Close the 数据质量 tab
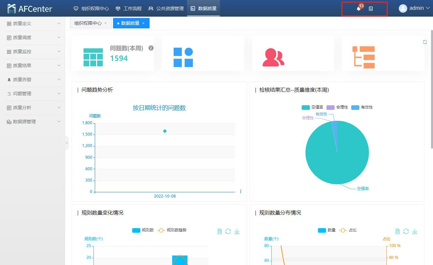 point(143,23)
